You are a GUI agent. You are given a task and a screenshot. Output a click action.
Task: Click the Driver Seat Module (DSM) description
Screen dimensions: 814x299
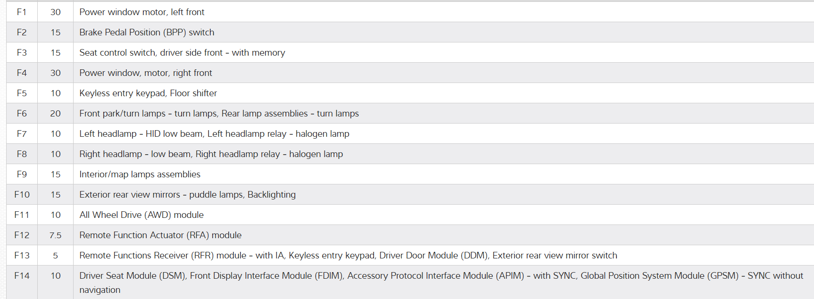tap(441, 276)
